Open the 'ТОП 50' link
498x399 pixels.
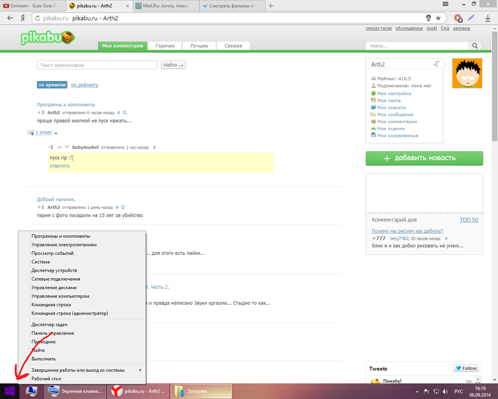(x=468, y=220)
